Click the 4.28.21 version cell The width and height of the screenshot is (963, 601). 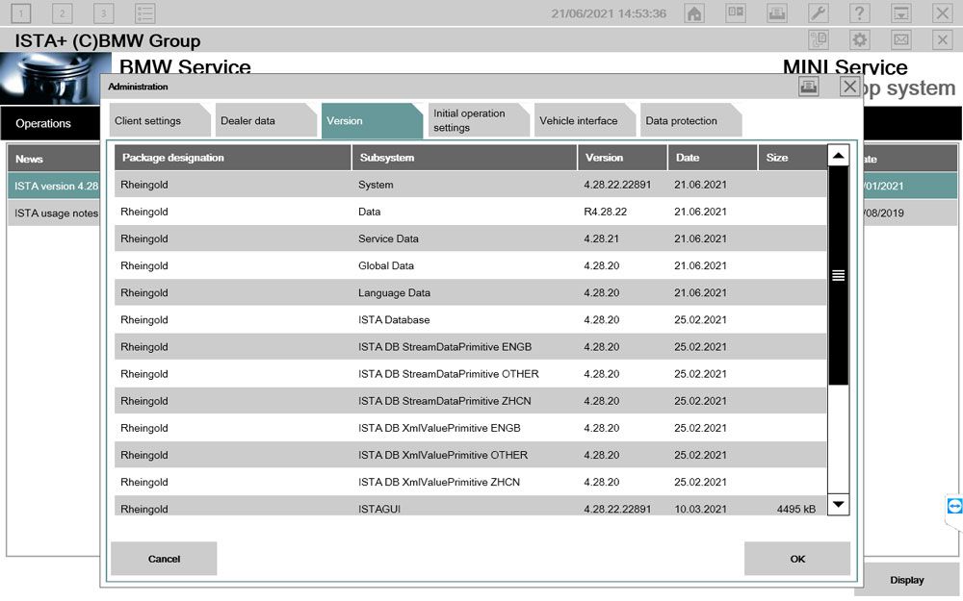(601, 238)
